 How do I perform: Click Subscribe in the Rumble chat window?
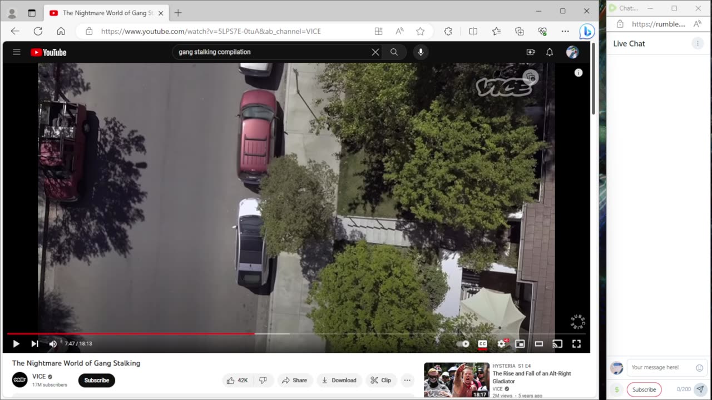[x=644, y=389]
